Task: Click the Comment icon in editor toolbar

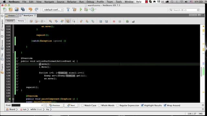Action: click(127, 21)
